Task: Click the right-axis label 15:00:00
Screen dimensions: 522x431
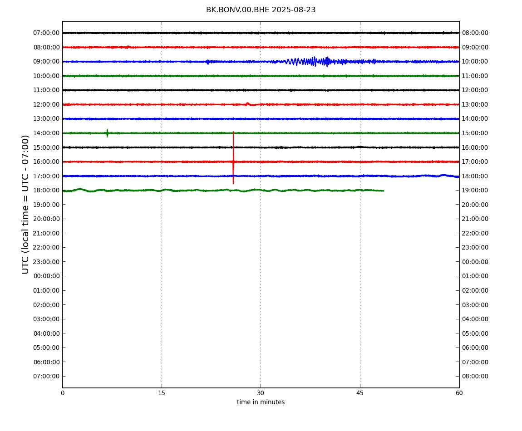Action: 475,133
